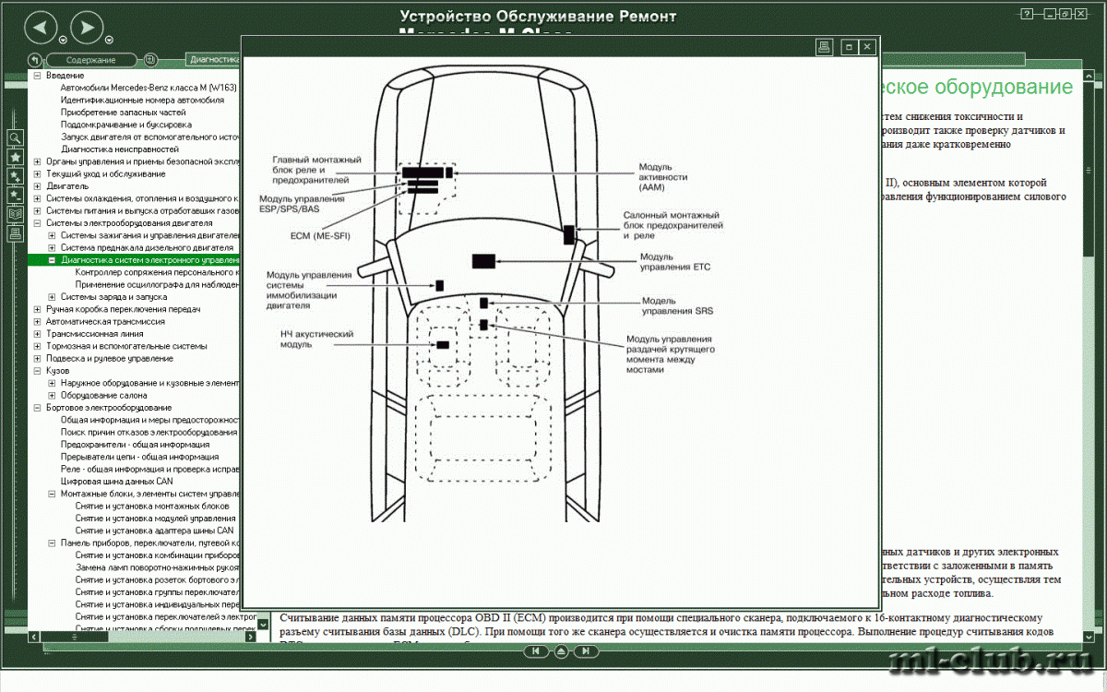Select Диагностика неисправностей entry
The width and height of the screenshot is (1107, 692).
click(120, 149)
